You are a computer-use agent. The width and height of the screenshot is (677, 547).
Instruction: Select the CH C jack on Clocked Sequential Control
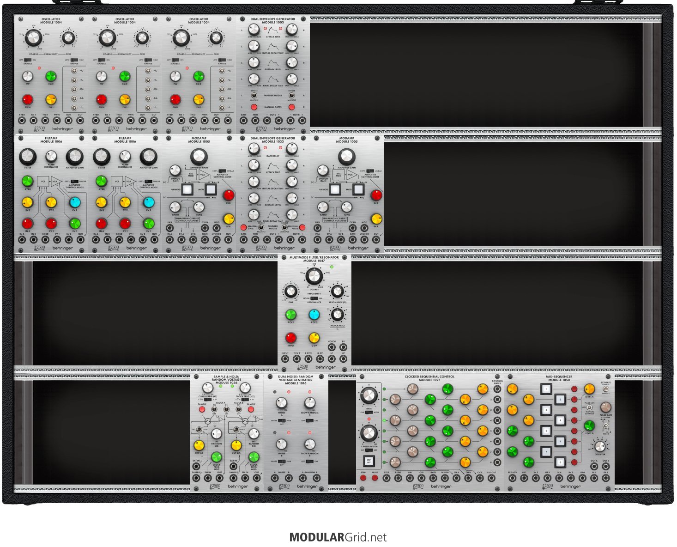480,478
